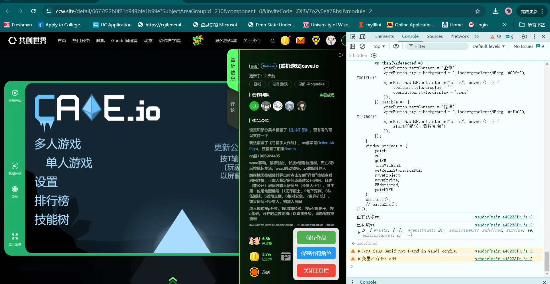Open browser downloads icon
550x284 pixels.
coord(495,11)
